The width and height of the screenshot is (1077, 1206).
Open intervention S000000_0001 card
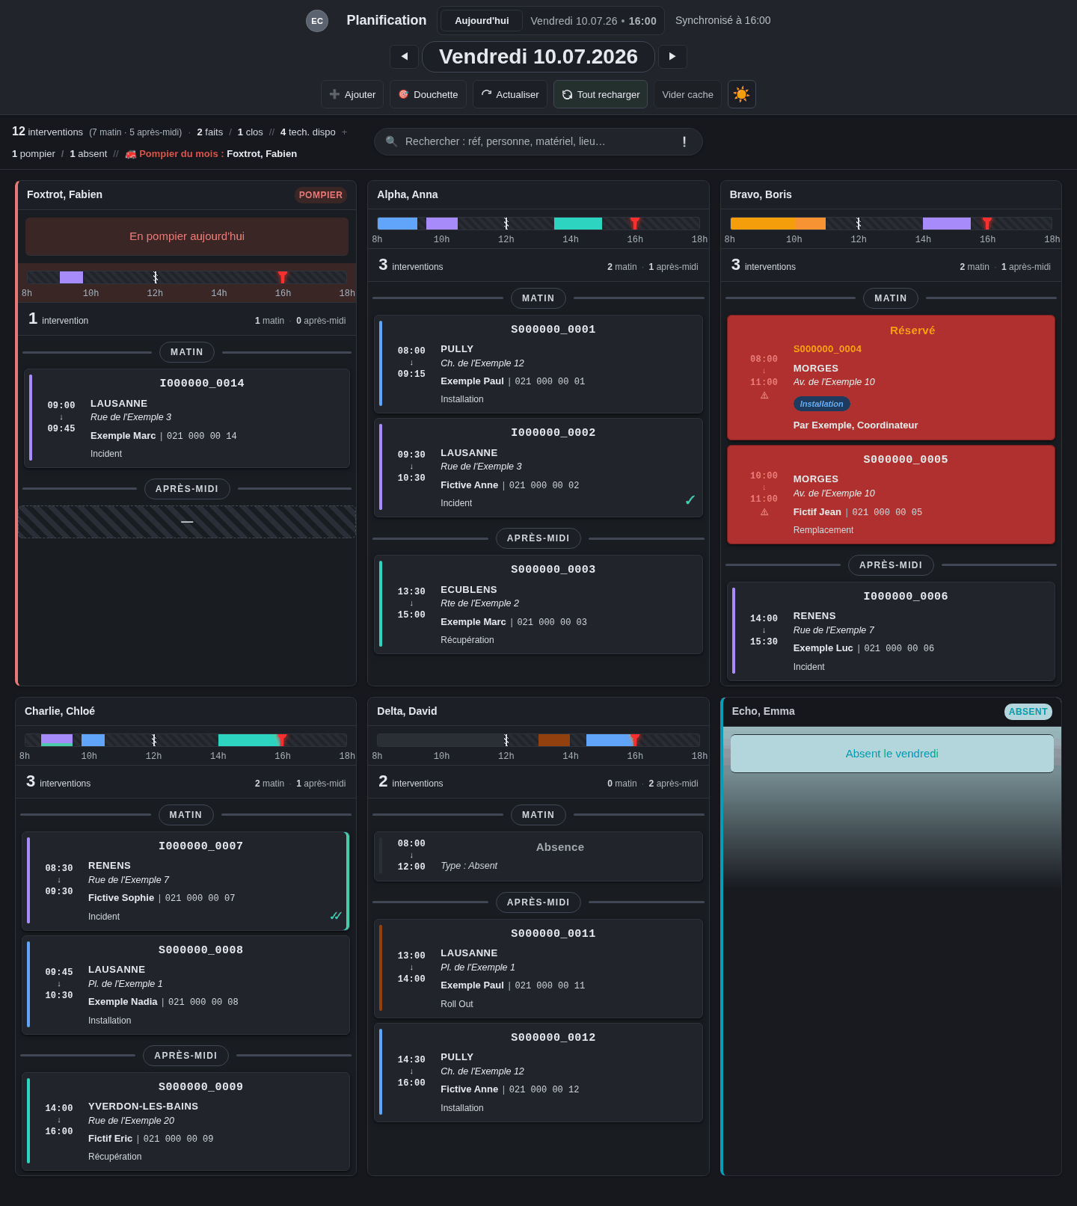tap(538, 364)
